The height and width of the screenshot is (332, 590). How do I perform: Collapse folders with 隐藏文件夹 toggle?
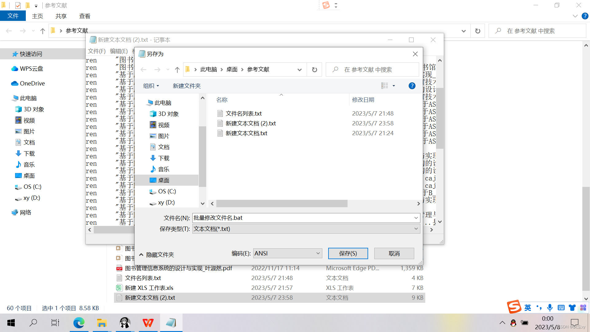tap(157, 255)
